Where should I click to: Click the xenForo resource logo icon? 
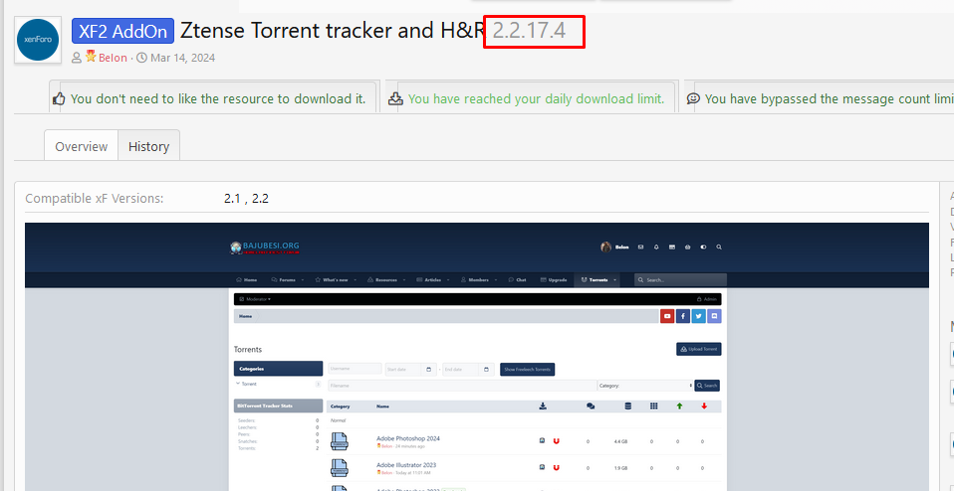38,40
